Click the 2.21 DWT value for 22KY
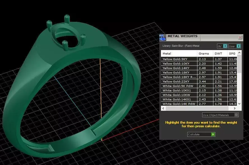Screen dimensions: 249x165 pyautogui.click(x=218, y=82)
